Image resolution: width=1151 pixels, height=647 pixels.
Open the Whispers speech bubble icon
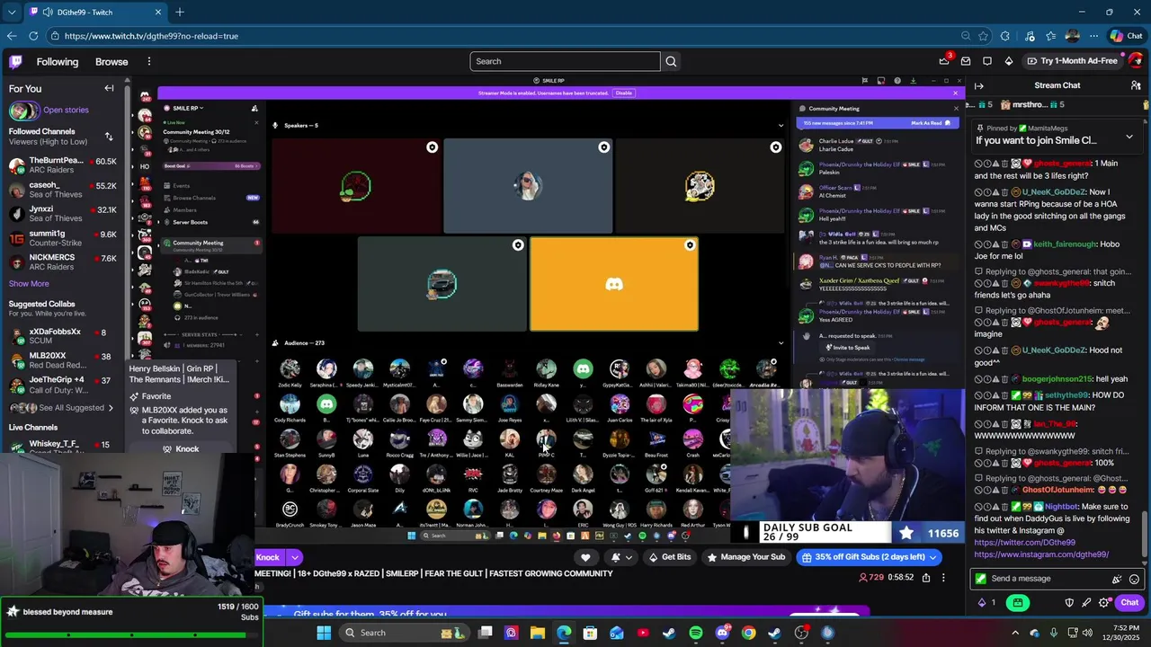click(x=987, y=61)
